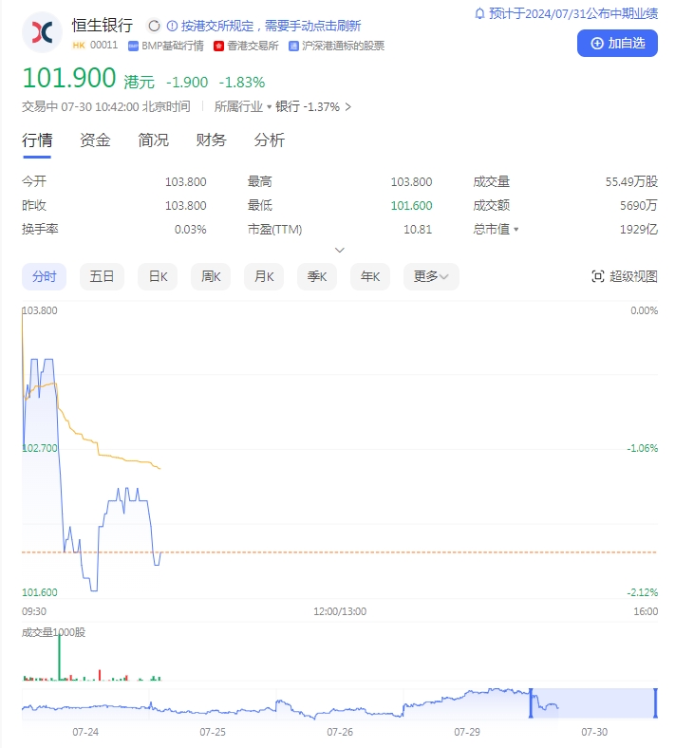This screenshot has height=748, width=675.
Task: Select 周K chart period
Action: (x=211, y=276)
